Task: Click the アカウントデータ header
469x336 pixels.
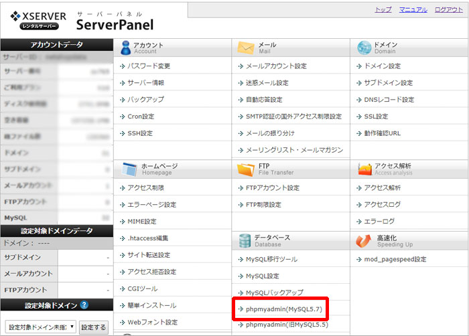Action: click(x=56, y=45)
